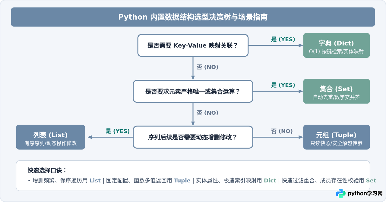This screenshot has height=202, width=386.
Task: Click '有序序列/动态操作修改' subtitle
Action: point(50,143)
